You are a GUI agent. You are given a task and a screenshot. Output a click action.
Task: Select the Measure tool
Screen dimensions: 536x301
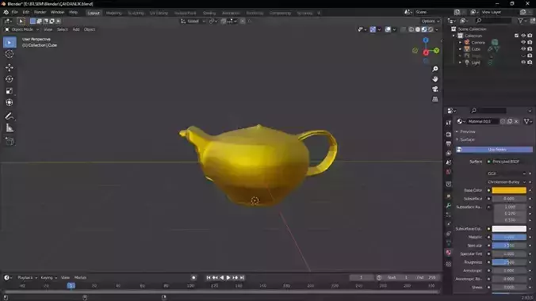(10, 128)
